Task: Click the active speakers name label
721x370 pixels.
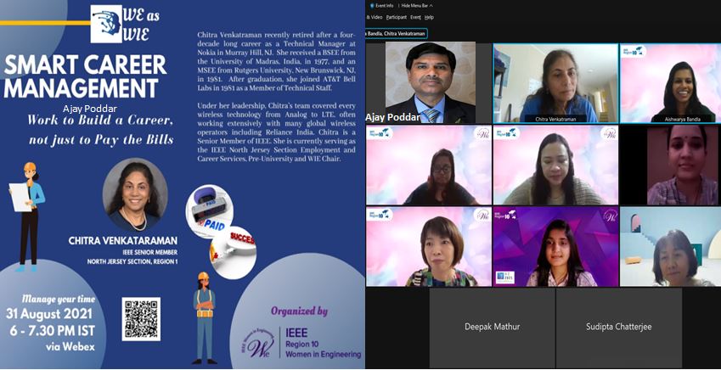Action: tap(396, 33)
